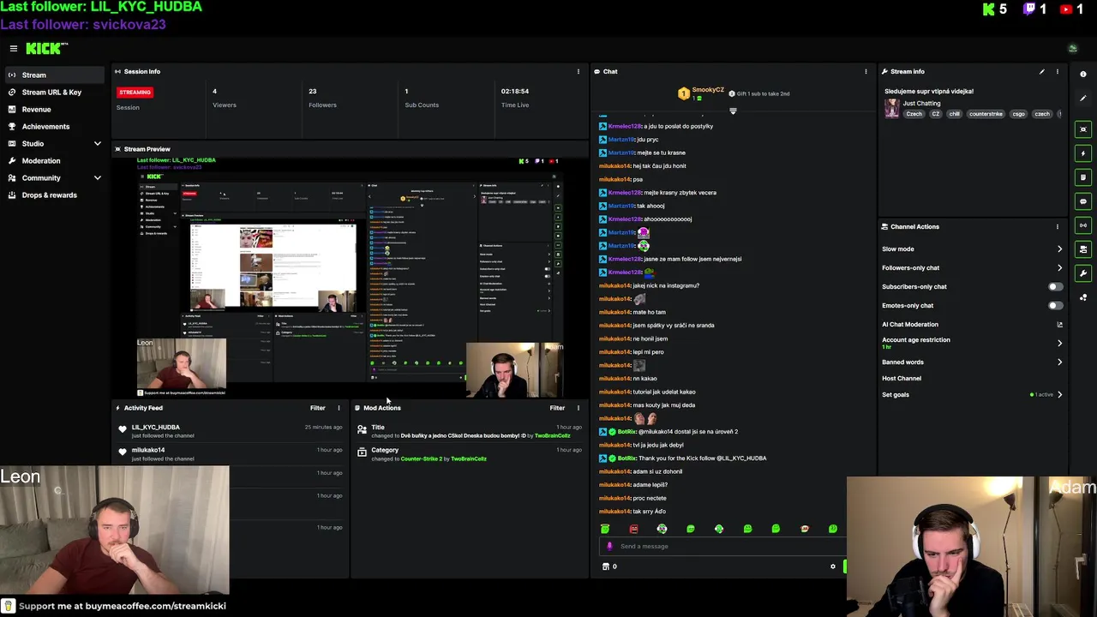
Task: Click the 'chill' stream tag
Action: pos(954,114)
